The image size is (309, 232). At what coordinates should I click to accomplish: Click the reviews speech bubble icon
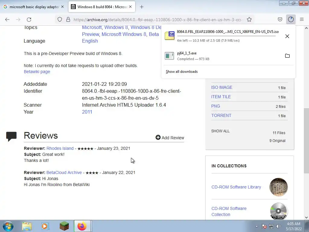[11, 137]
